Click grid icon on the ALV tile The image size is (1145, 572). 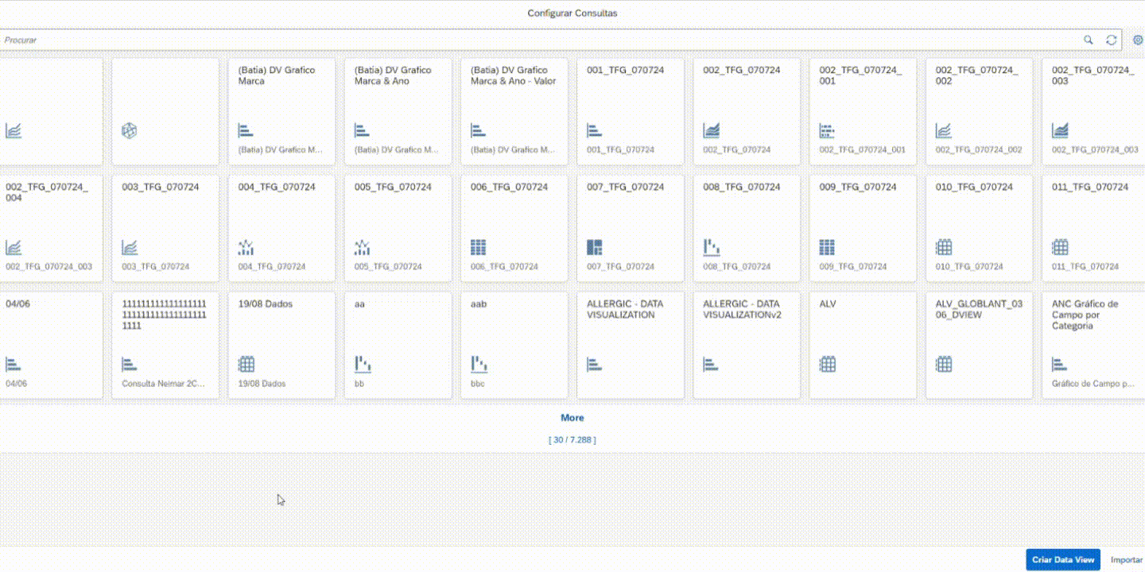point(827,364)
